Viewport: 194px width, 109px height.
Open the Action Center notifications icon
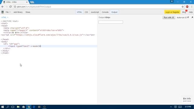176,107
